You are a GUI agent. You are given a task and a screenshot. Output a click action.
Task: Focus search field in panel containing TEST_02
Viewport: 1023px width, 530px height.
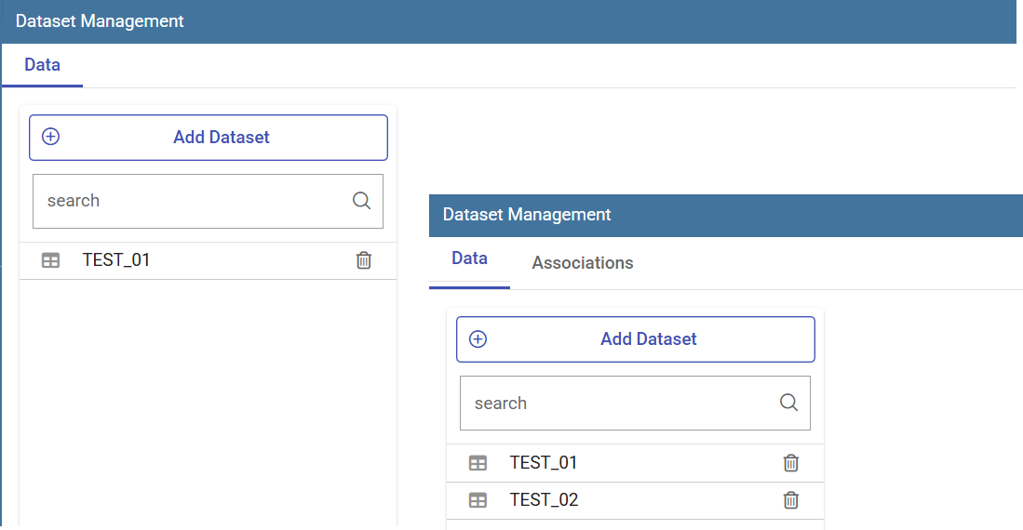pyautogui.click(x=636, y=403)
